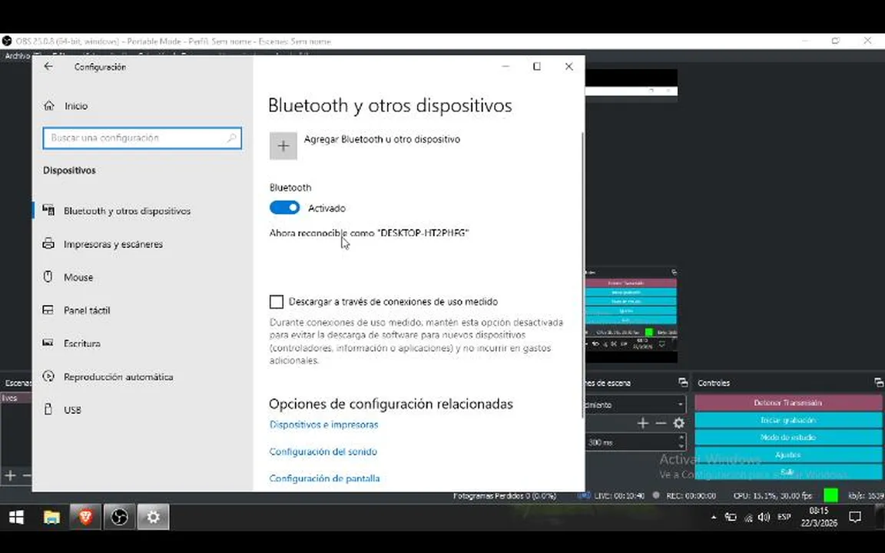Undock the OBS Controles panel

coord(878,382)
